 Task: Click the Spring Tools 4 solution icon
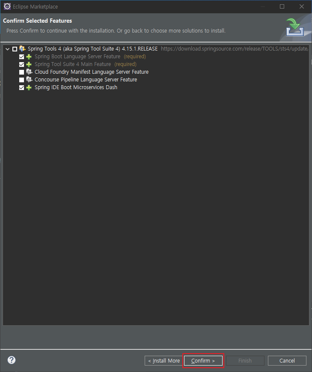click(23, 48)
